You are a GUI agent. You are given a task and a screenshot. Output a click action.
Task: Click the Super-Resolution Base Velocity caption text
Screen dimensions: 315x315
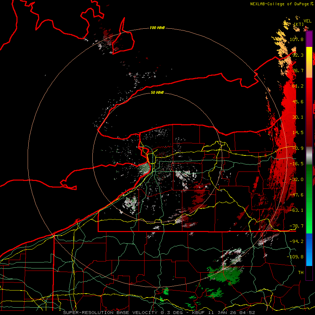point(159,313)
